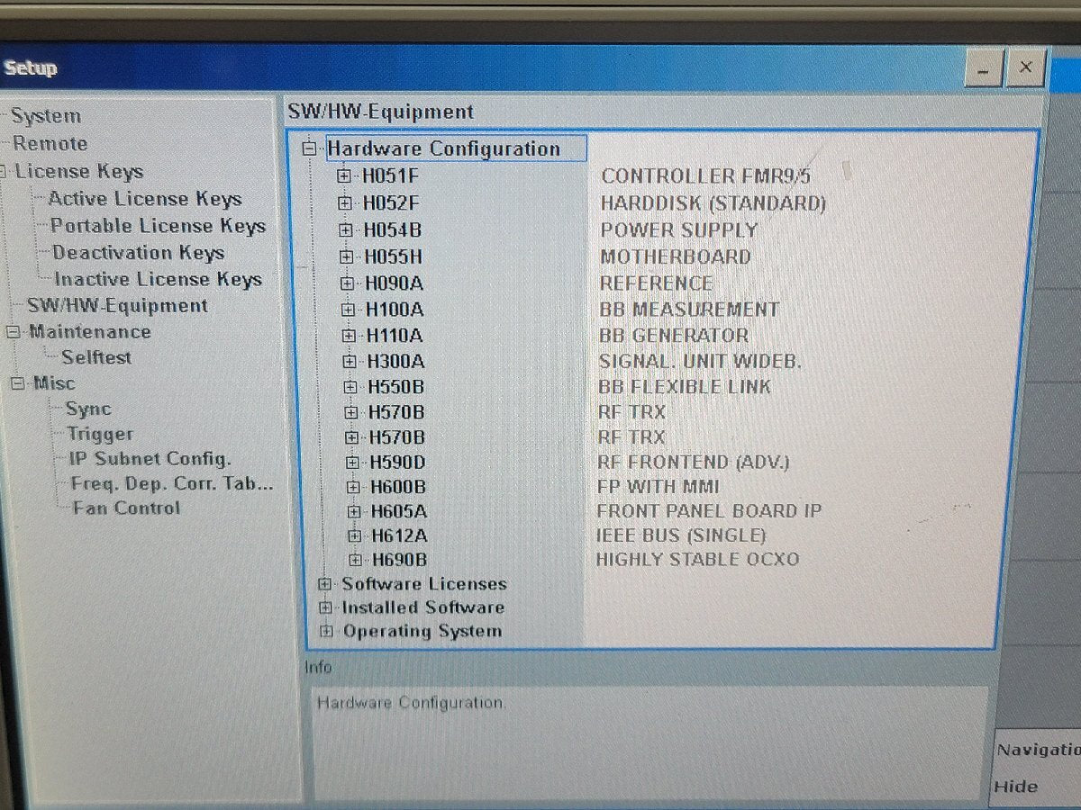Select the Software Licenses label
Screen dimensions: 1081x810
[x=424, y=584]
